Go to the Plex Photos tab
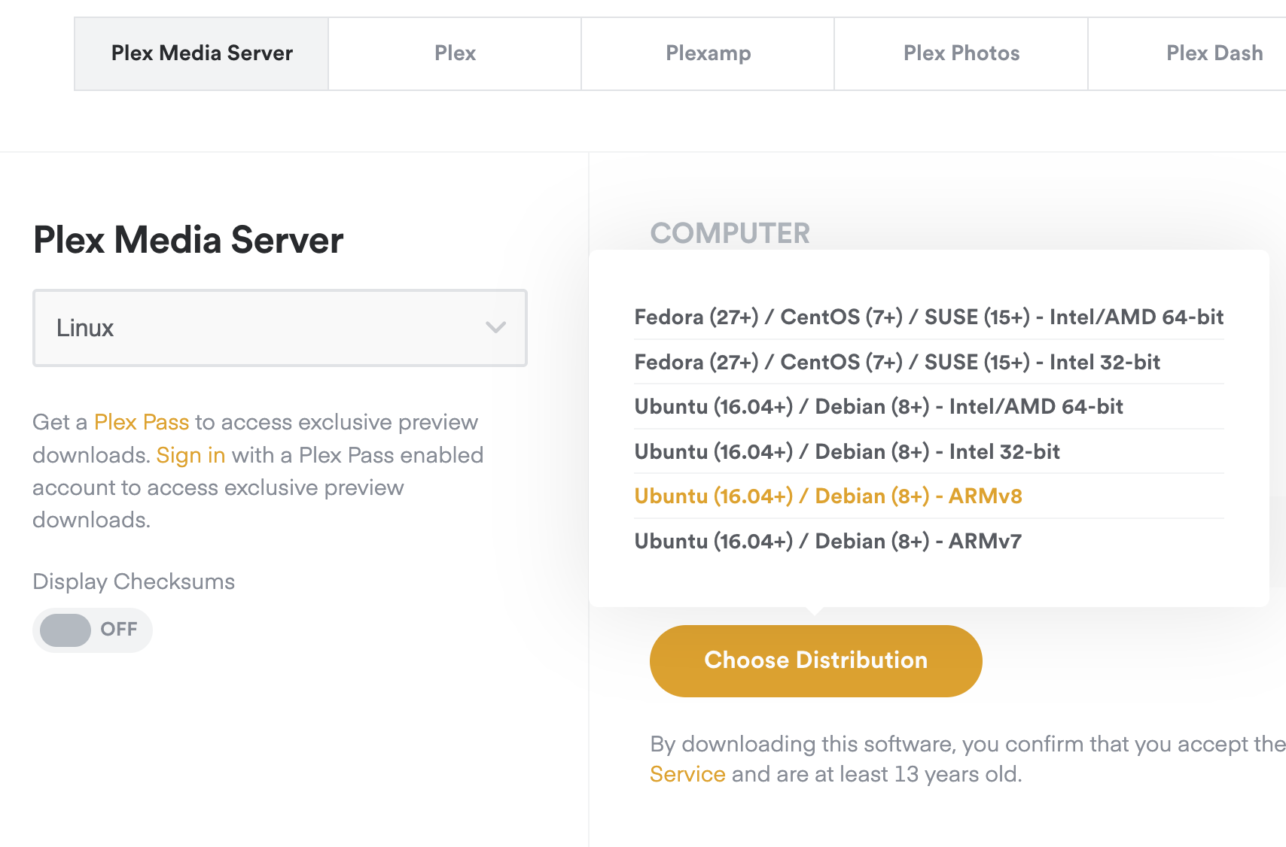The height and width of the screenshot is (847, 1286). click(961, 53)
